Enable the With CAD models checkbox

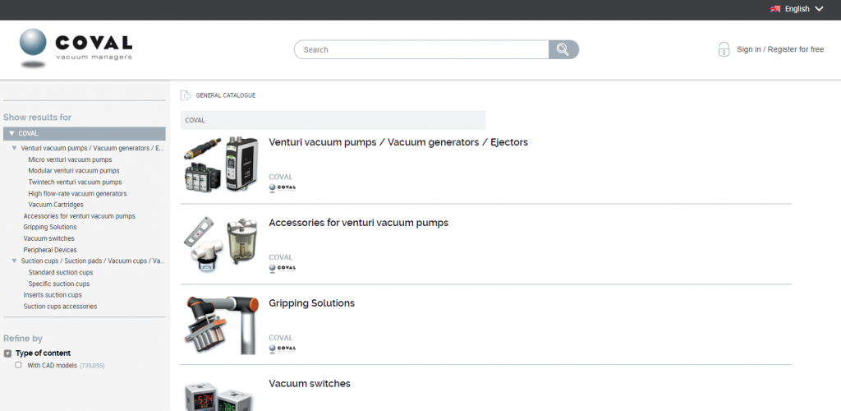[x=19, y=365]
